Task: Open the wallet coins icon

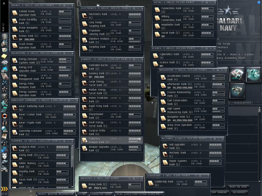Action: click(x=5, y=102)
